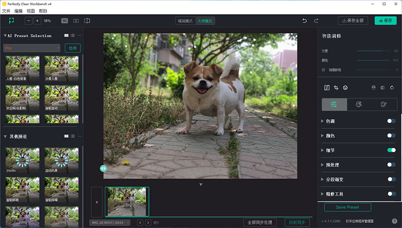
Task: Enable the 色调 toggle switch
Action: [391, 121]
